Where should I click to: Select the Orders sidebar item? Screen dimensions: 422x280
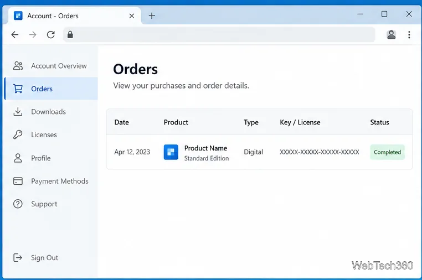[x=51, y=89]
